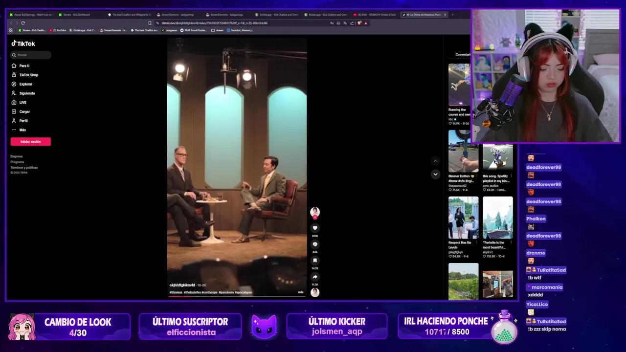This screenshot has width=626, height=352.
Task: Toggle the like heart on the video
Action: tap(314, 228)
